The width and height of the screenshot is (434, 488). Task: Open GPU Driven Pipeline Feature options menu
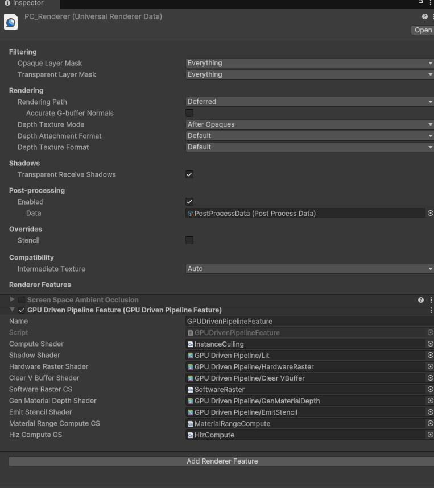click(431, 310)
